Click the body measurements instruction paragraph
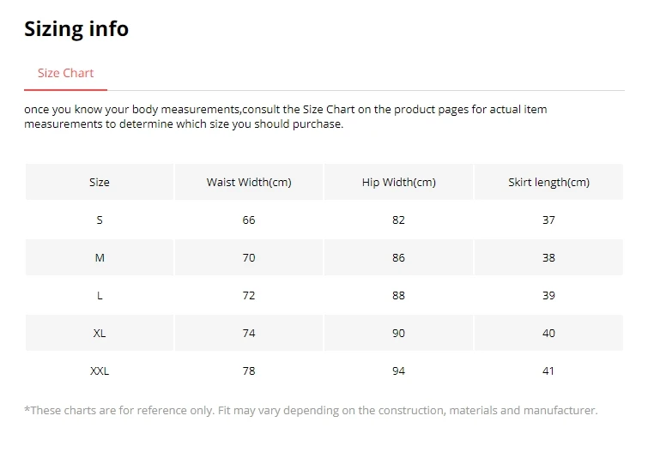 (285, 117)
